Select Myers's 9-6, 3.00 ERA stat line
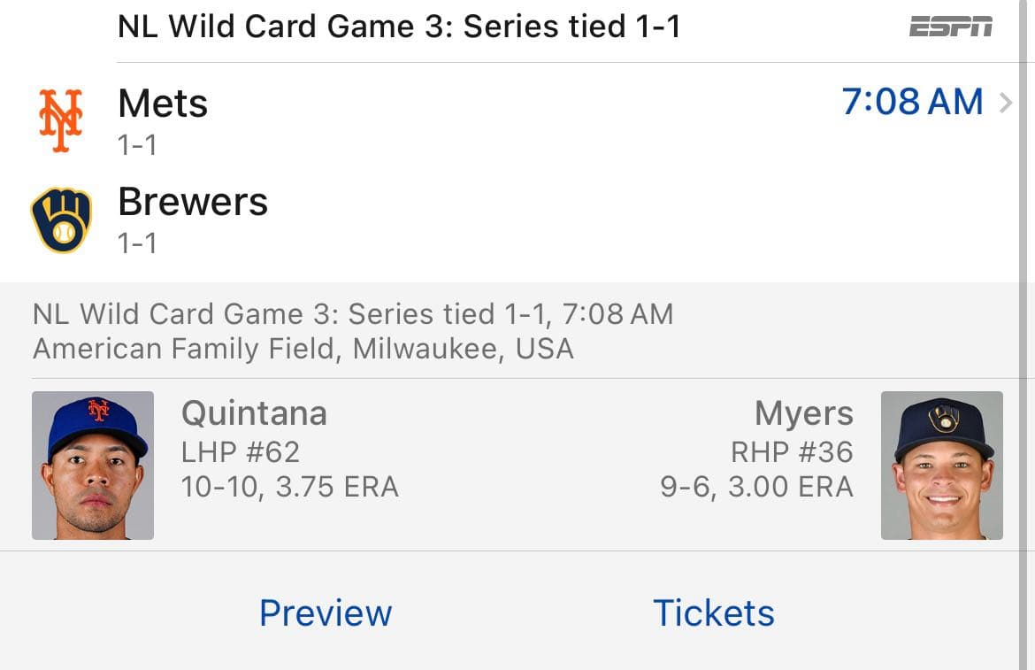 [x=756, y=487]
